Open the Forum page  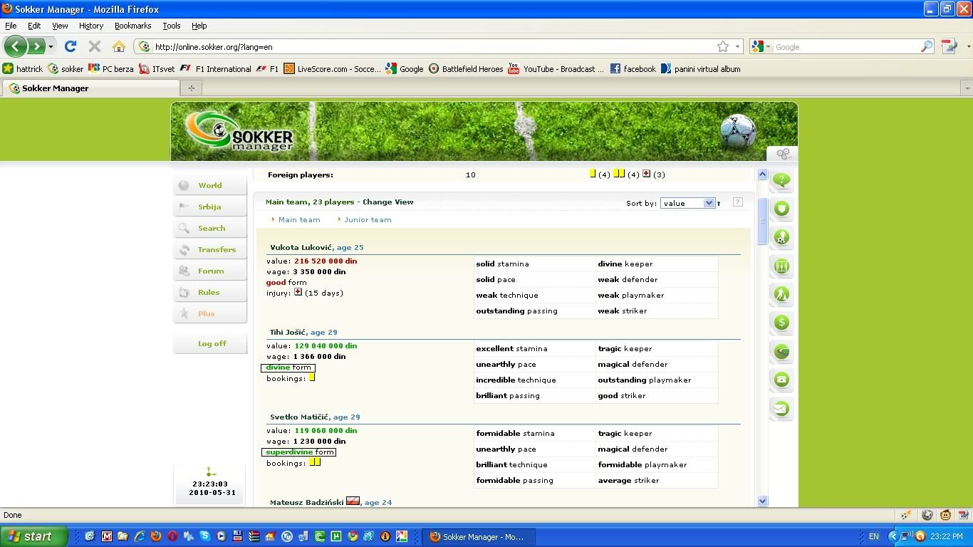(210, 271)
